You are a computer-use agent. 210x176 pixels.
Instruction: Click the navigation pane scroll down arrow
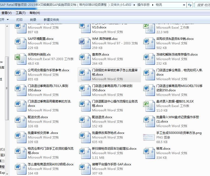point(7,174)
